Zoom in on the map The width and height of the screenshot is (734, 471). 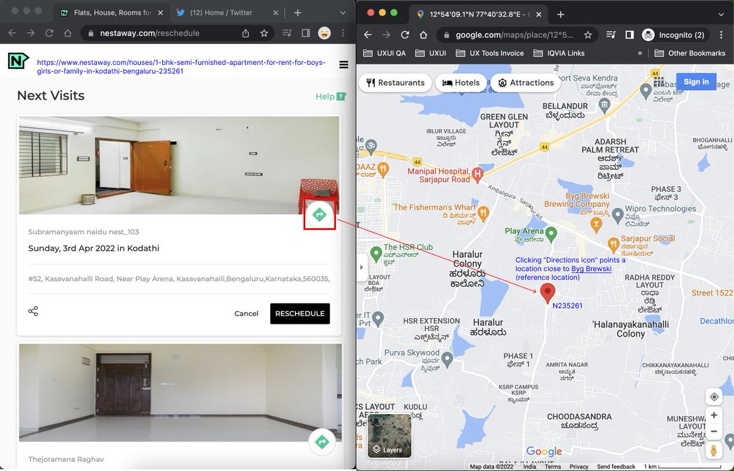[714, 415]
